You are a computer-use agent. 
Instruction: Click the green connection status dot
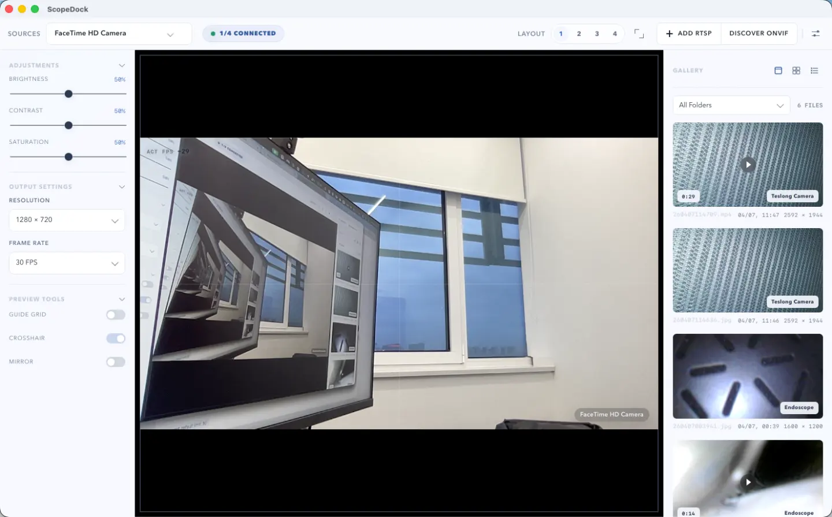213,33
